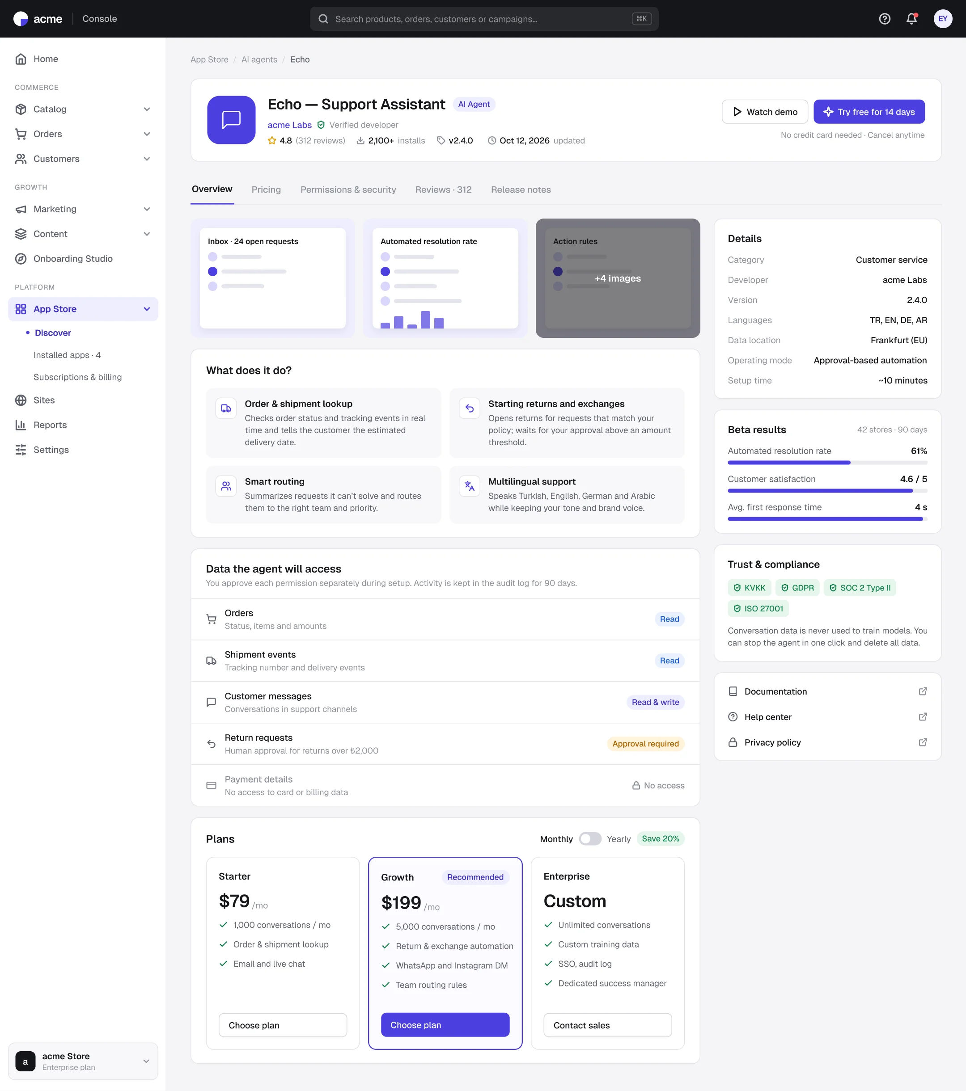Viewport: 966px width, 1091px height.
Task: Expand the Orders menu chevron
Action: [147, 134]
